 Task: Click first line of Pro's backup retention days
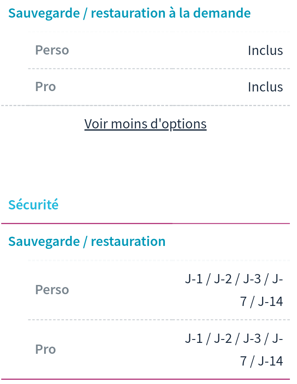(233, 339)
